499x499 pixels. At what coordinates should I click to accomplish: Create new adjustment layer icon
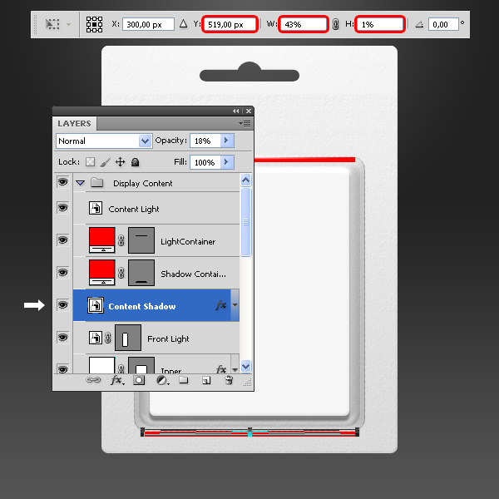tap(162, 380)
